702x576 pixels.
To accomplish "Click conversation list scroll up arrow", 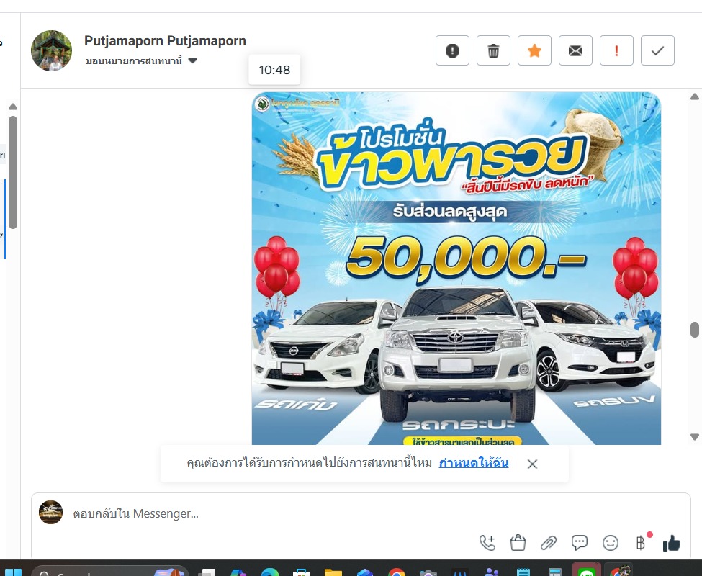I will click(x=13, y=107).
